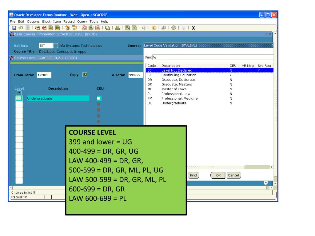Click the VR Msg column header
This screenshot has height=236, width=315.
pyautogui.click(x=248, y=66)
